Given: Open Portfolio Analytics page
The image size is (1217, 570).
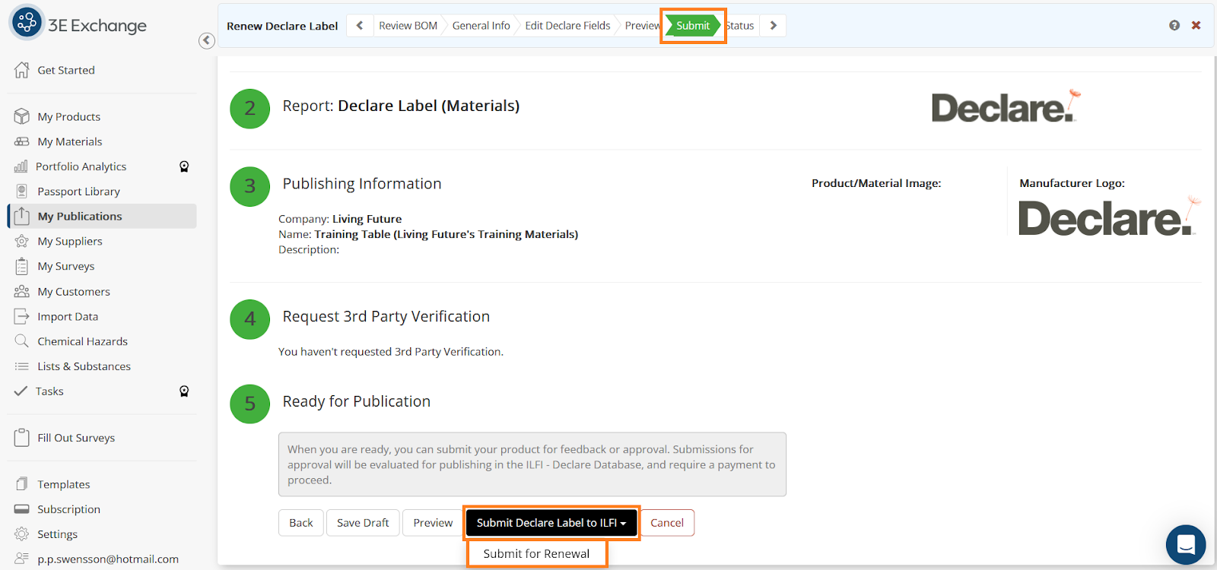Looking at the screenshot, I should tap(81, 166).
